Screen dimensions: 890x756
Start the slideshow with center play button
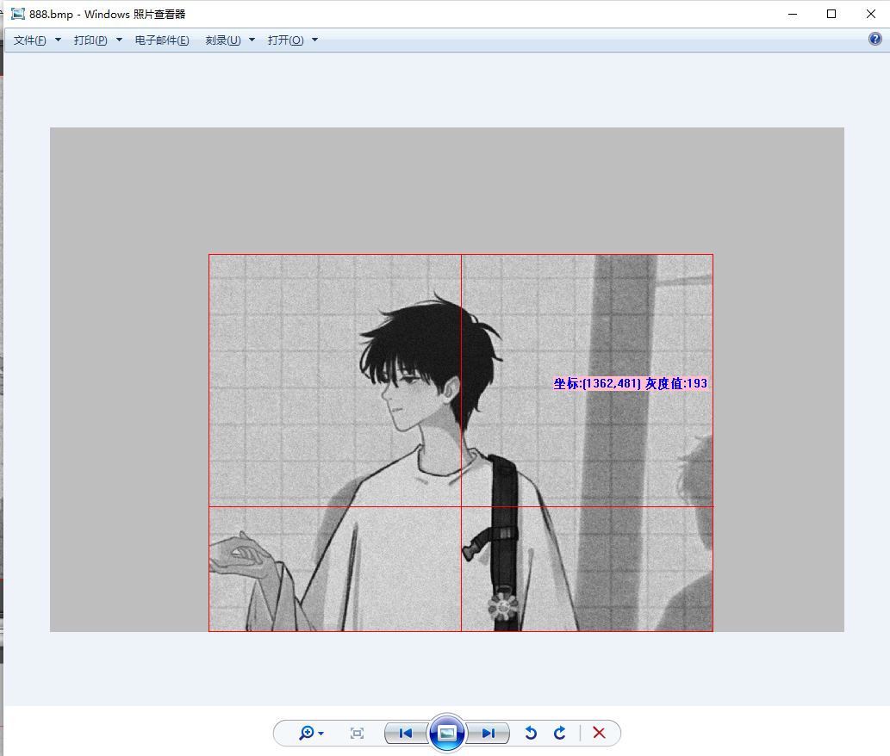(x=446, y=733)
